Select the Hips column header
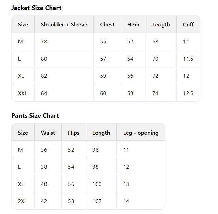218x214 pixels. click(74, 133)
